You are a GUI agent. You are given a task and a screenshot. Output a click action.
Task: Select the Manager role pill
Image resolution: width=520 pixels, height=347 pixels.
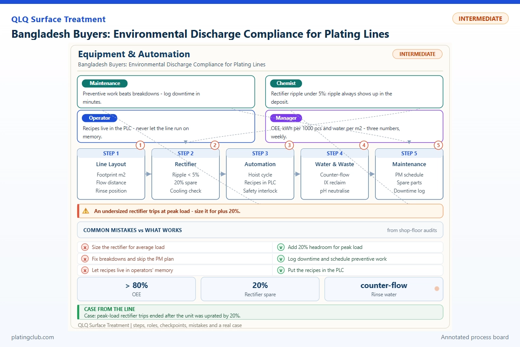click(x=286, y=118)
